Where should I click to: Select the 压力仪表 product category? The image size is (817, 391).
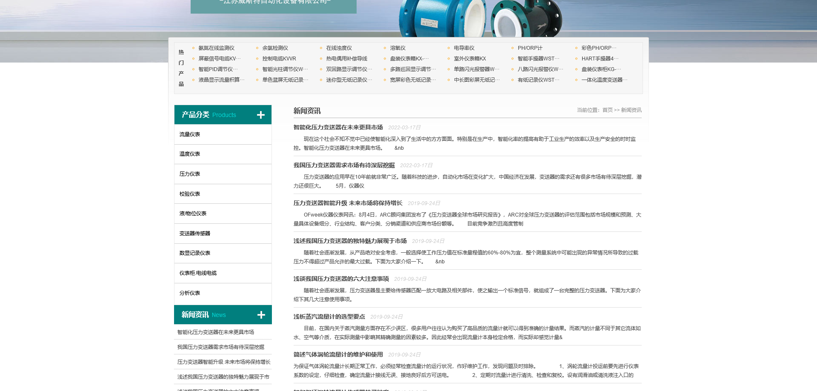point(189,174)
